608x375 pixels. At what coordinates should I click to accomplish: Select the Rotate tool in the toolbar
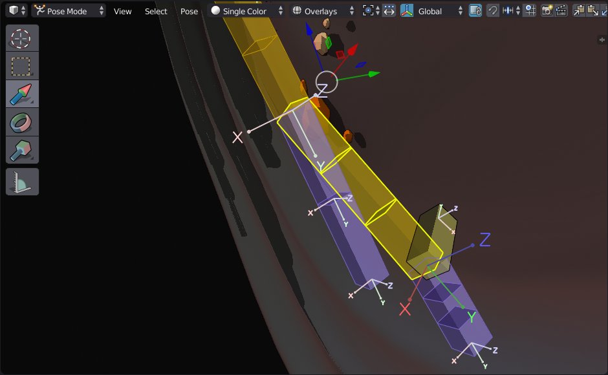(22, 120)
